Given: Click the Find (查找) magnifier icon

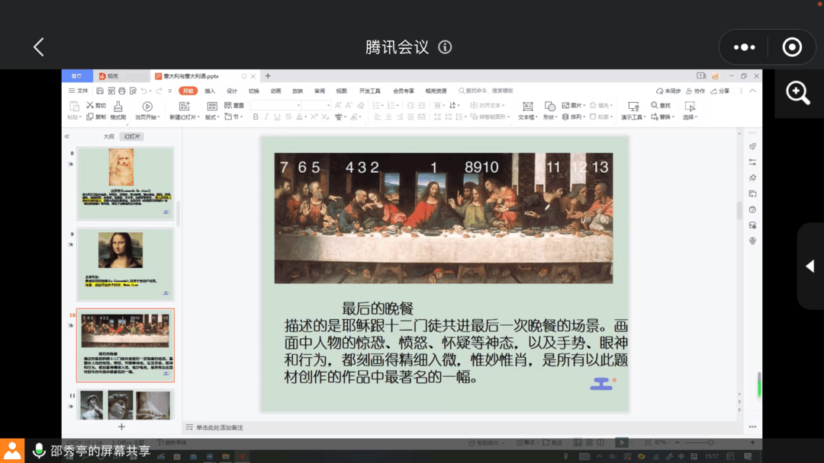Looking at the screenshot, I should [x=655, y=105].
